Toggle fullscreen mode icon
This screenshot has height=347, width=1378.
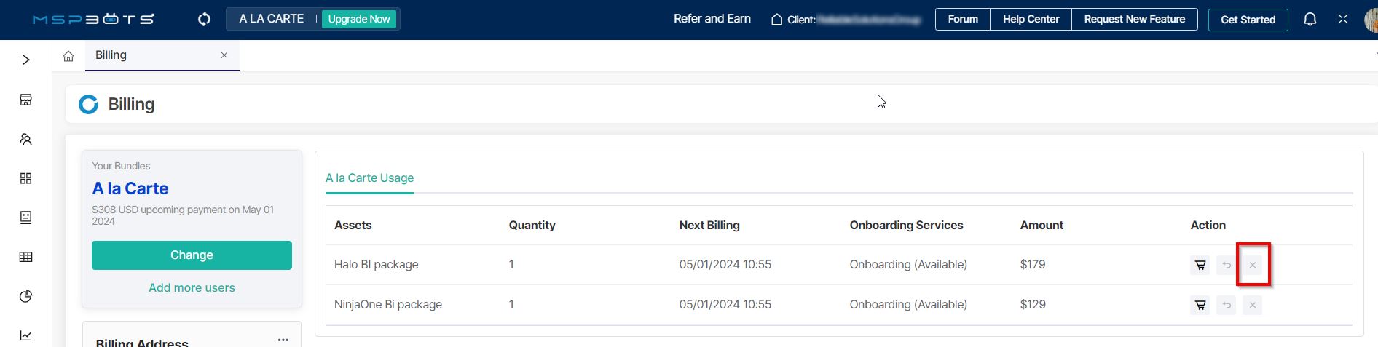(1343, 20)
